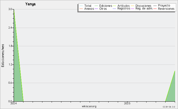Click the chart title Yanya
This screenshot has width=178, height=109.
tap(31, 4)
